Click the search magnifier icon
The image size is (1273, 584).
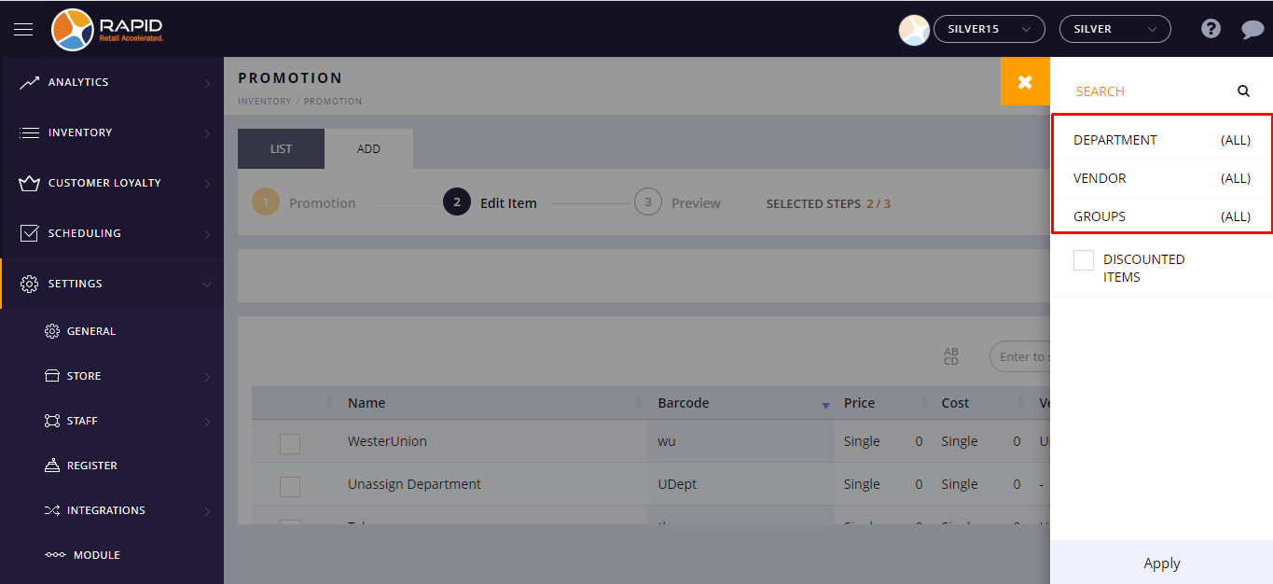pos(1243,91)
